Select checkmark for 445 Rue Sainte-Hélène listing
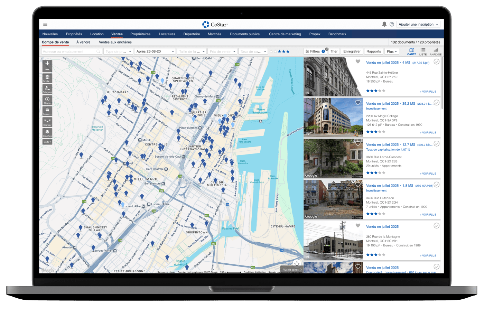The height and width of the screenshot is (309, 484). point(437,62)
